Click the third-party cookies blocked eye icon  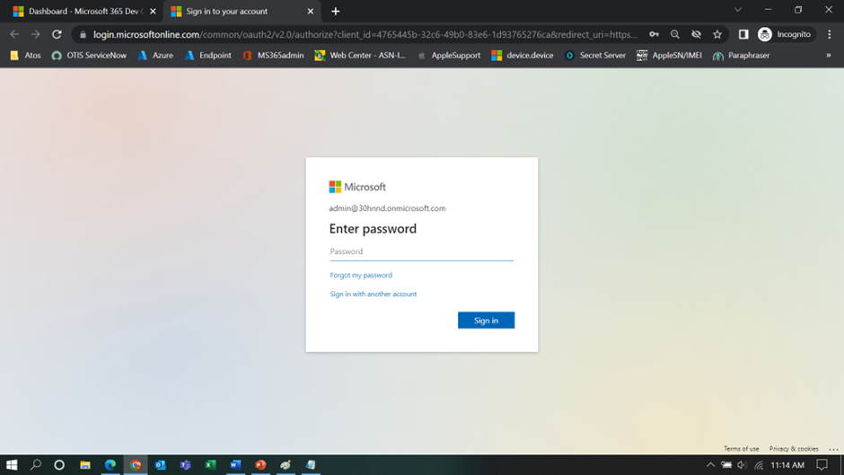(696, 34)
